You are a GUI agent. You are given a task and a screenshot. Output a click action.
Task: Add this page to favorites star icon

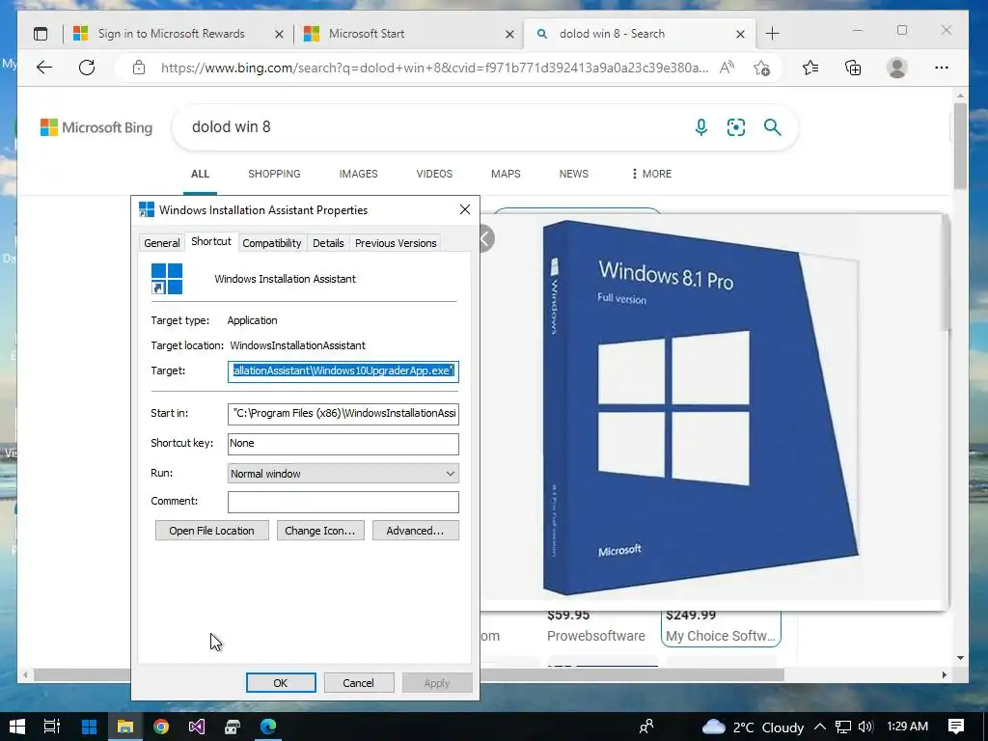[762, 68]
